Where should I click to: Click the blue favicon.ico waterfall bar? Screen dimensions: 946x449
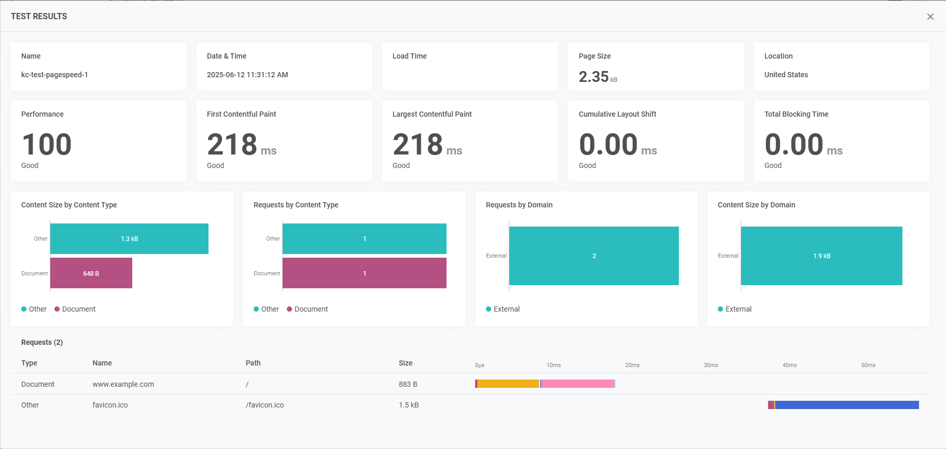tap(846, 405)
